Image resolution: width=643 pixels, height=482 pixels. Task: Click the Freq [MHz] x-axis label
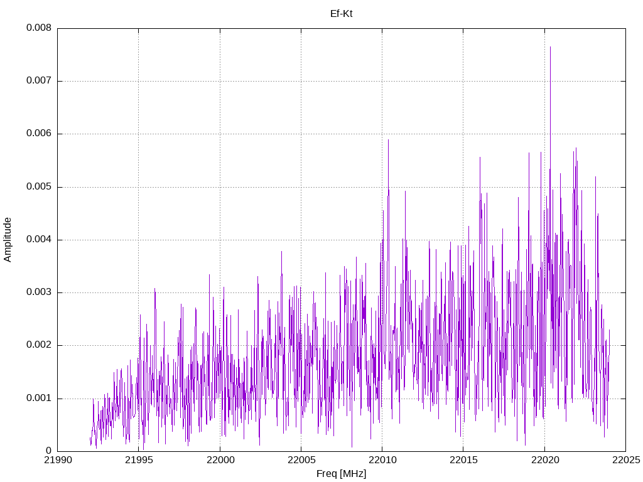tap(341, 474)
